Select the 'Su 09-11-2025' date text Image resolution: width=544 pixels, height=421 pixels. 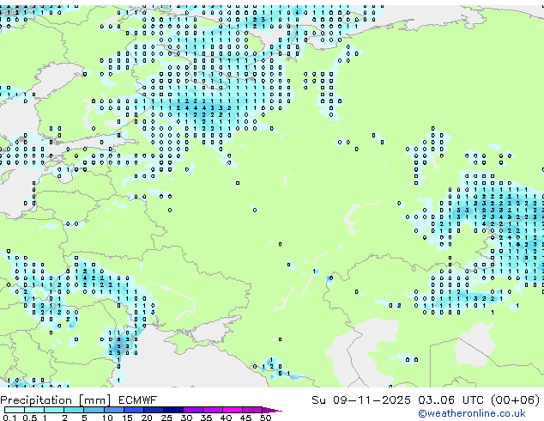[x=361, y=400]
